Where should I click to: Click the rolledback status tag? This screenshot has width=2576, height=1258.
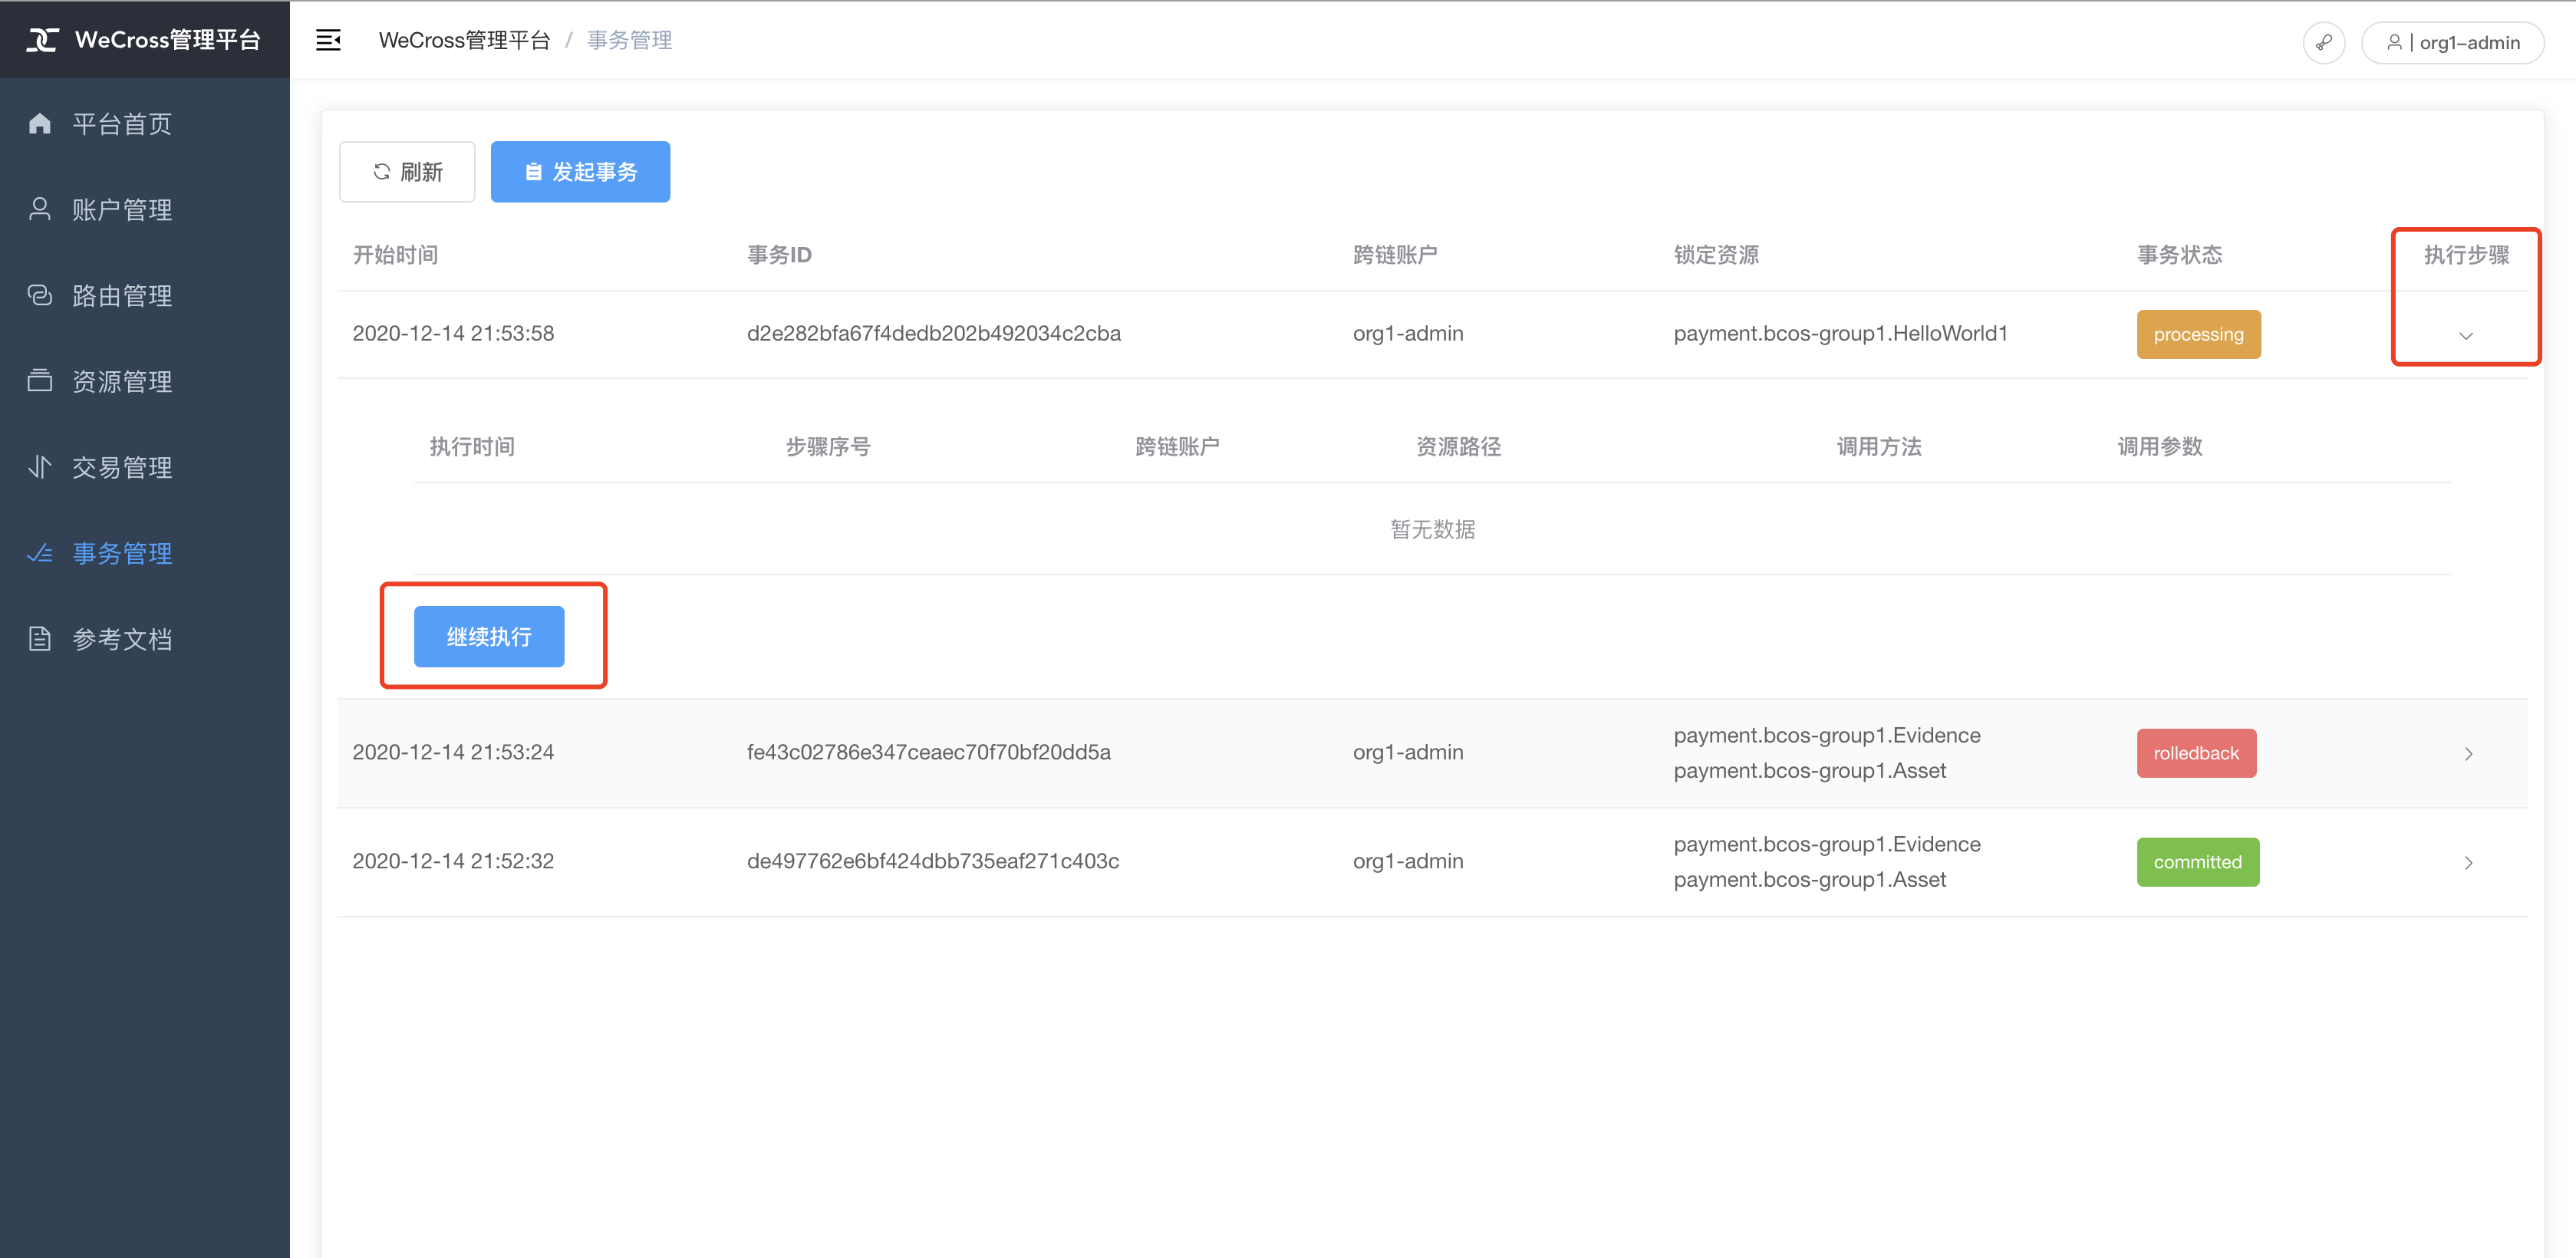coord(2196,753)
